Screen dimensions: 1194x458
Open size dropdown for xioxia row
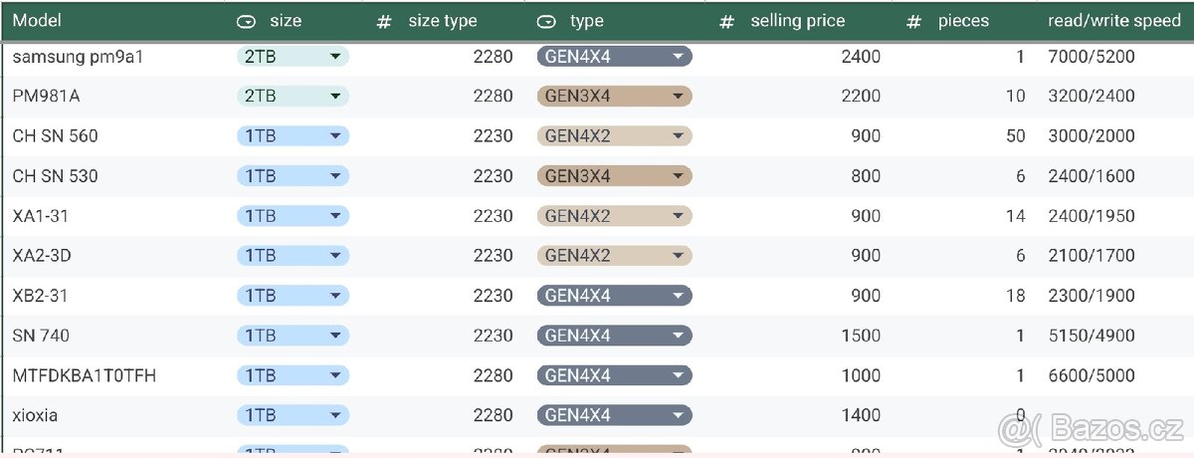point(293,415)
